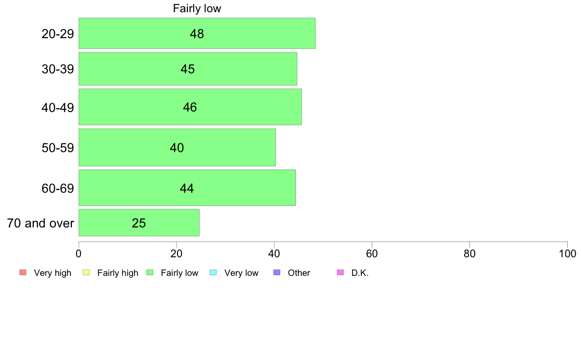Screen dimensions: 581x360
Task: Click the Fairly low chart title
Action: tap(197, 8)
